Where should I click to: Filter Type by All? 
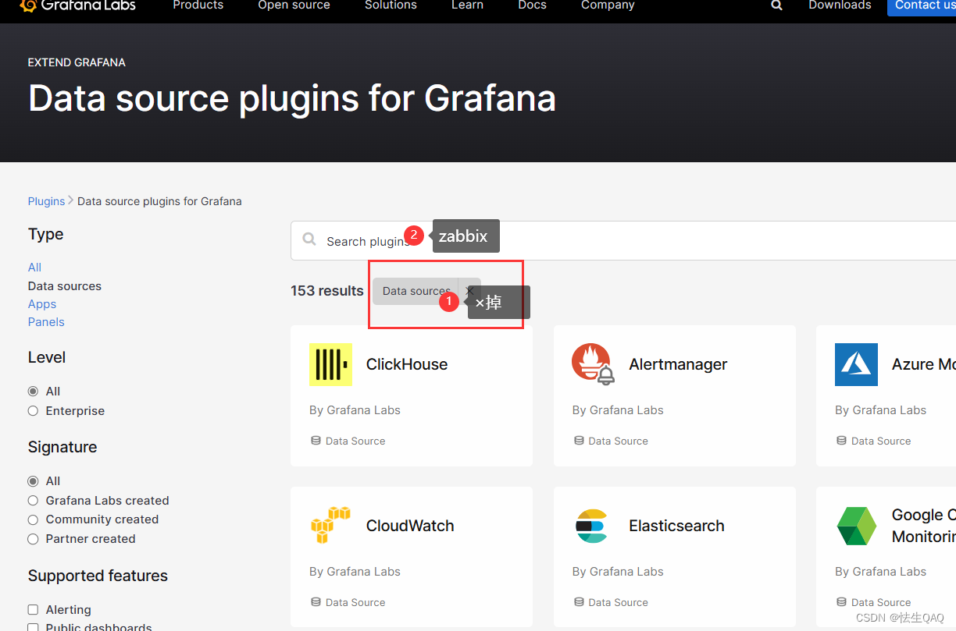34,268
